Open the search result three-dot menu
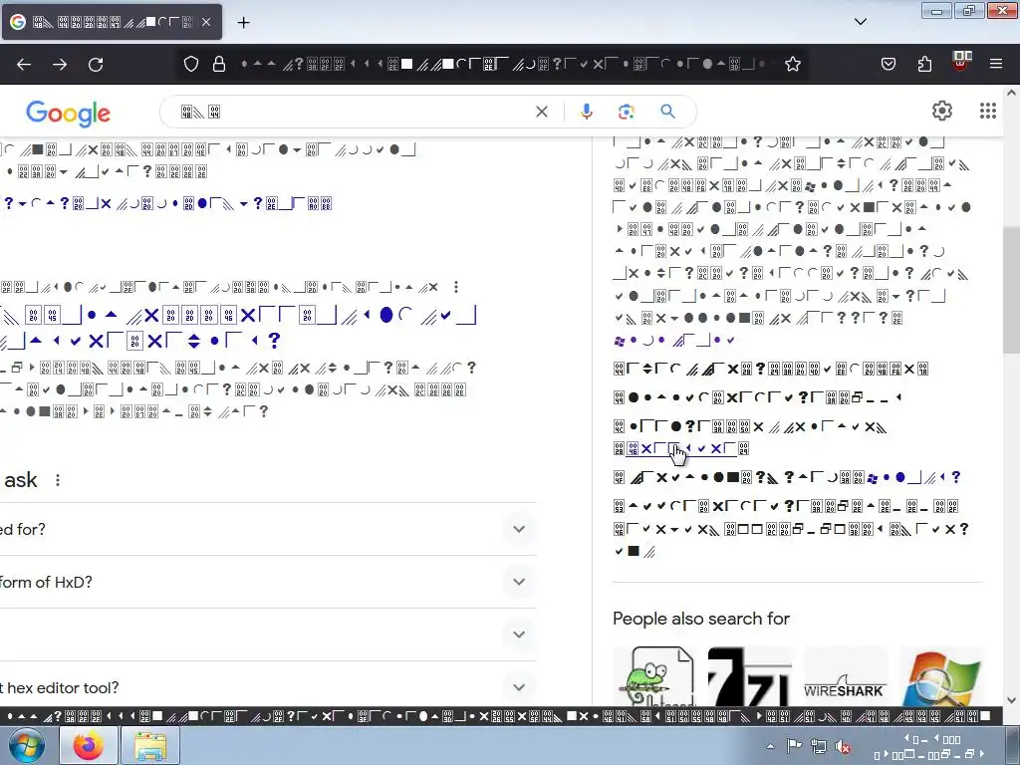The image size is (1020, 765). tap(456, 287)
